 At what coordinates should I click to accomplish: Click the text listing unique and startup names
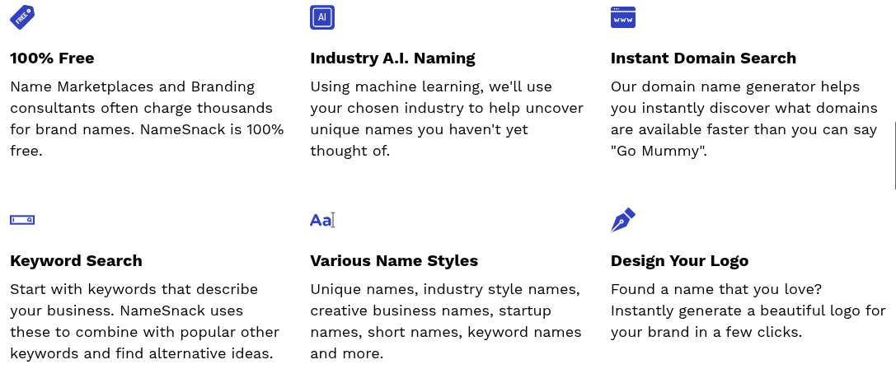coord(446,321)
